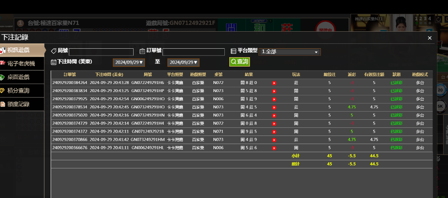Image resolution: width=448 pixels, height=198 pixels.
Task: Open replay for order 240929200378534
Action: 274,107
